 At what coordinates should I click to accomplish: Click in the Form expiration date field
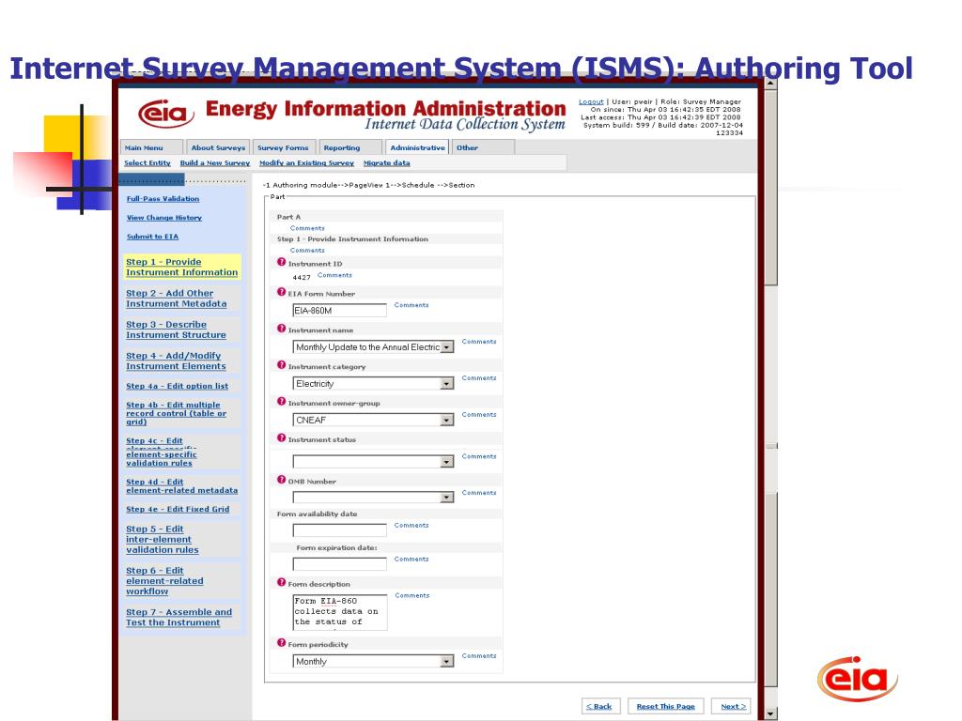(339, 564)
